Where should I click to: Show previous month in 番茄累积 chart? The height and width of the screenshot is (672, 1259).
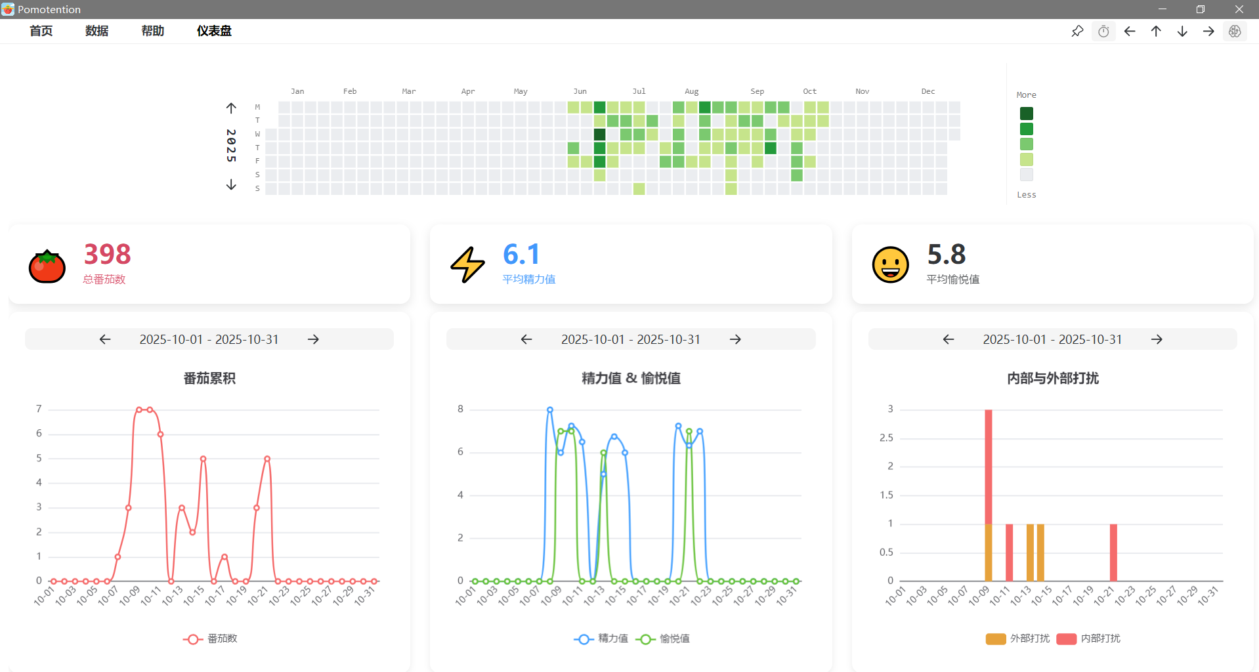105,339
